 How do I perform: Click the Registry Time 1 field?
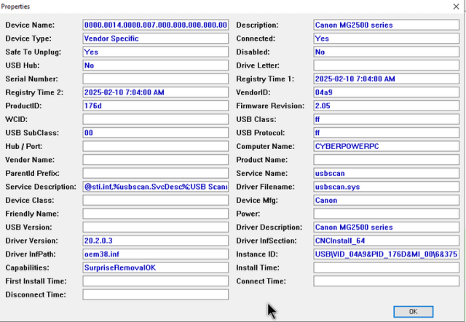click(387, 79)
